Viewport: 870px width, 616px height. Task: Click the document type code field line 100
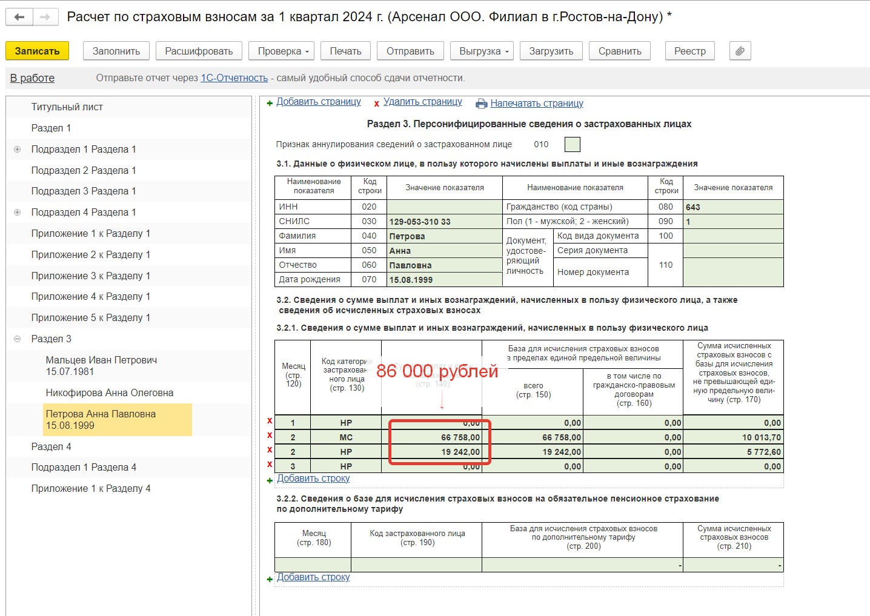733,236
